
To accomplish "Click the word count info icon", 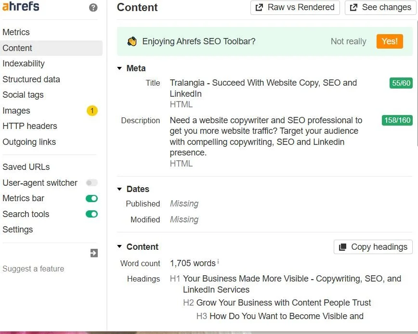I will click(x=218, y=261).
